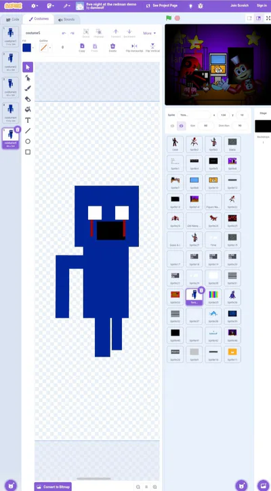The width and height of the screenshot is (271, 491).
Task: Click Sign in link
Action: tap(262, 5)
